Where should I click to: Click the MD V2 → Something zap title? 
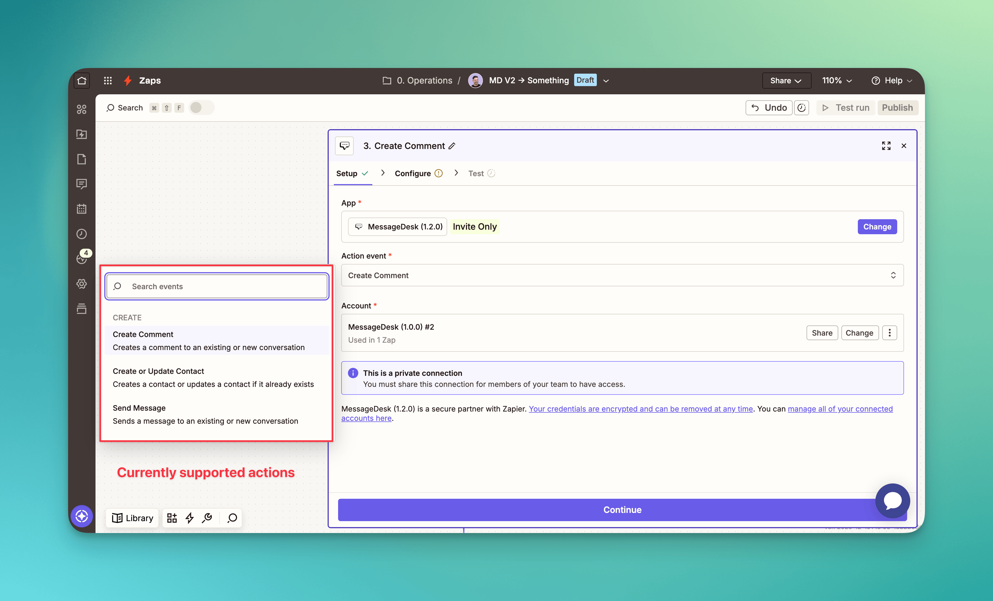(x=529, y=80)
